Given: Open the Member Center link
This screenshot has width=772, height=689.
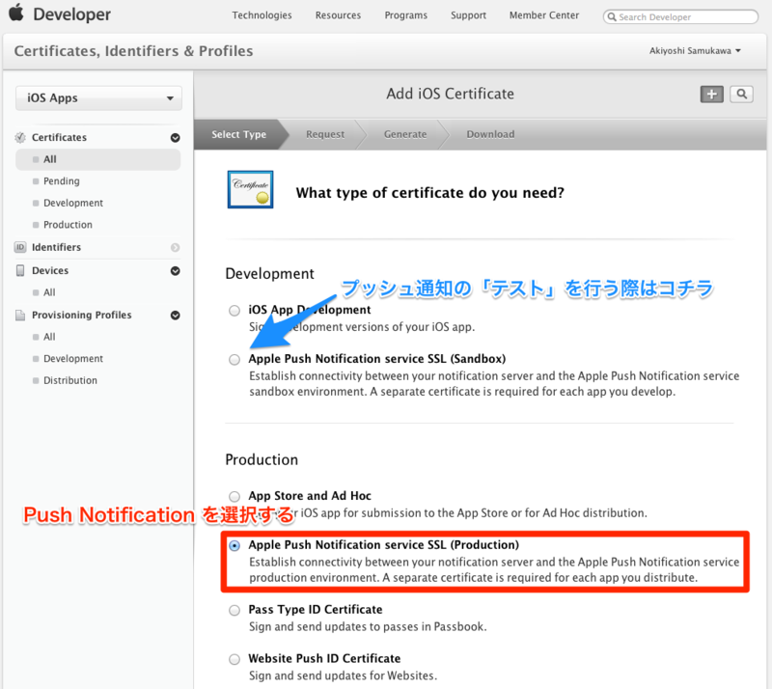Looking at the screenshot, I should click(544, 15).
